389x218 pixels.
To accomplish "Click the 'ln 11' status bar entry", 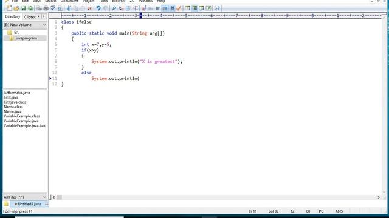I will 253,211.
